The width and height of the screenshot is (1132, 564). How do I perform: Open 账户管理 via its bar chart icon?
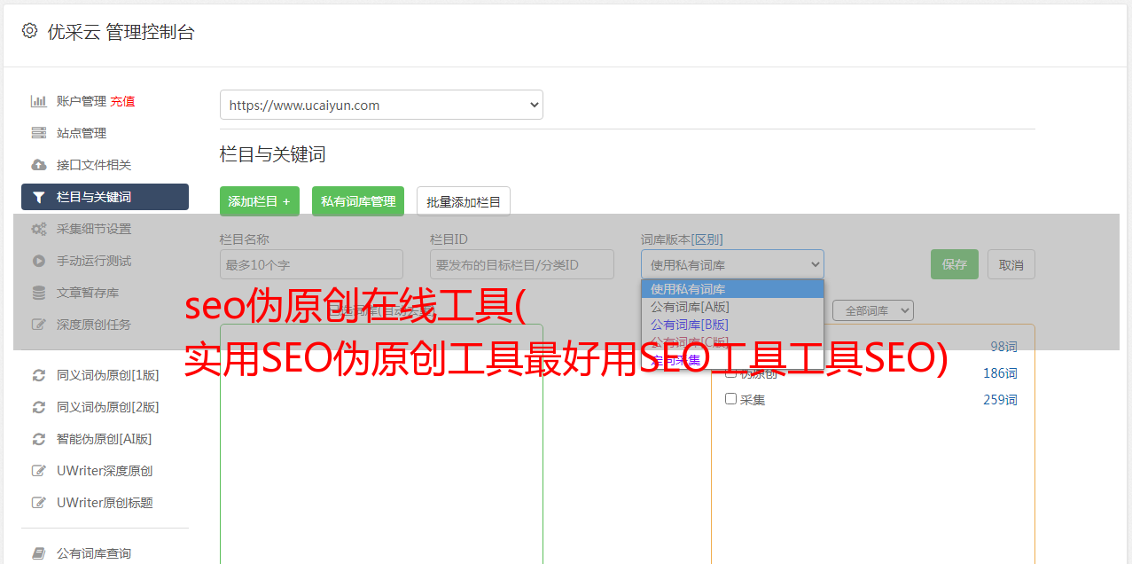[39, 101]
